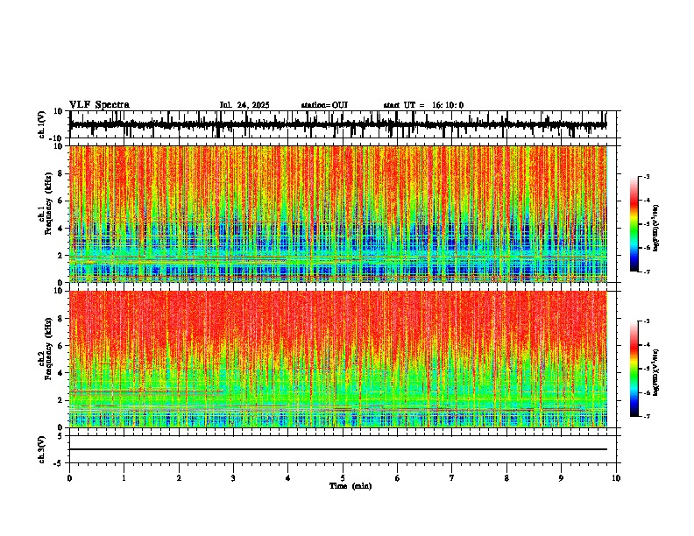Click the ch.1 frequency tick label "4"
The height and width of the screenshot is (536, 694).
(60, 229)
